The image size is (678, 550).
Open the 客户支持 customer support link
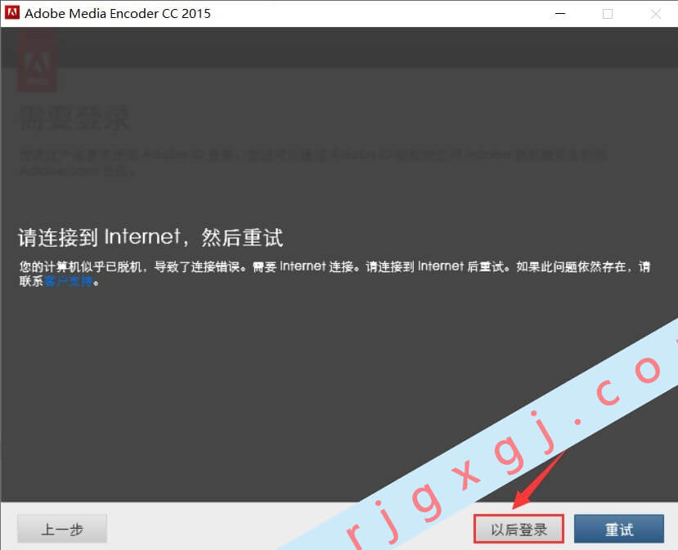(69, 282)
